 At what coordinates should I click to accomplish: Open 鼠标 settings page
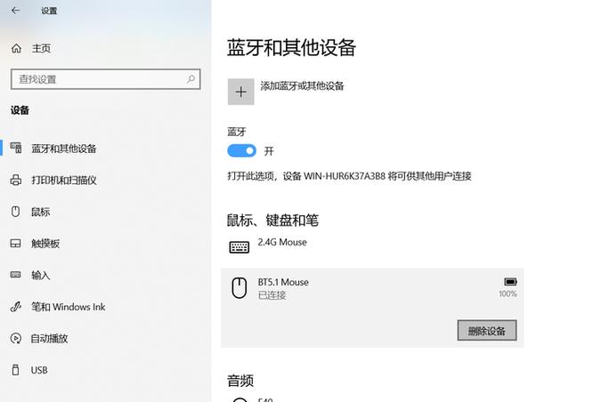[41, 212]
